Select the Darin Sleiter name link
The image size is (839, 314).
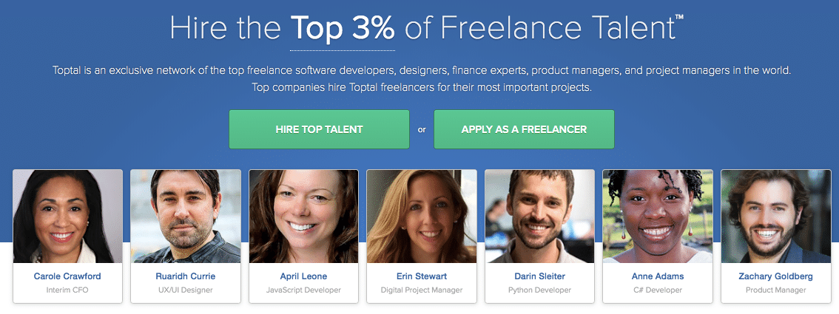[539, 276]
